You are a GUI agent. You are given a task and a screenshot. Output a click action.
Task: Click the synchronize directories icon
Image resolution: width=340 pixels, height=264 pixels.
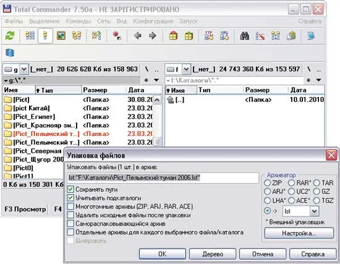[x=276, y=36]
